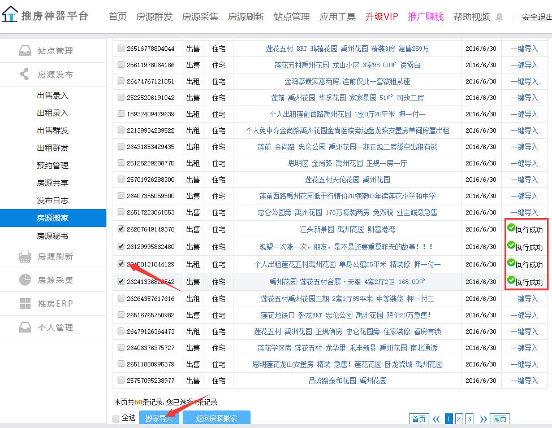The width and height of the screenshot is (552, 428).
Task: Uncheck the row 26207649149378 checkbox
Action: pos(121,229)
